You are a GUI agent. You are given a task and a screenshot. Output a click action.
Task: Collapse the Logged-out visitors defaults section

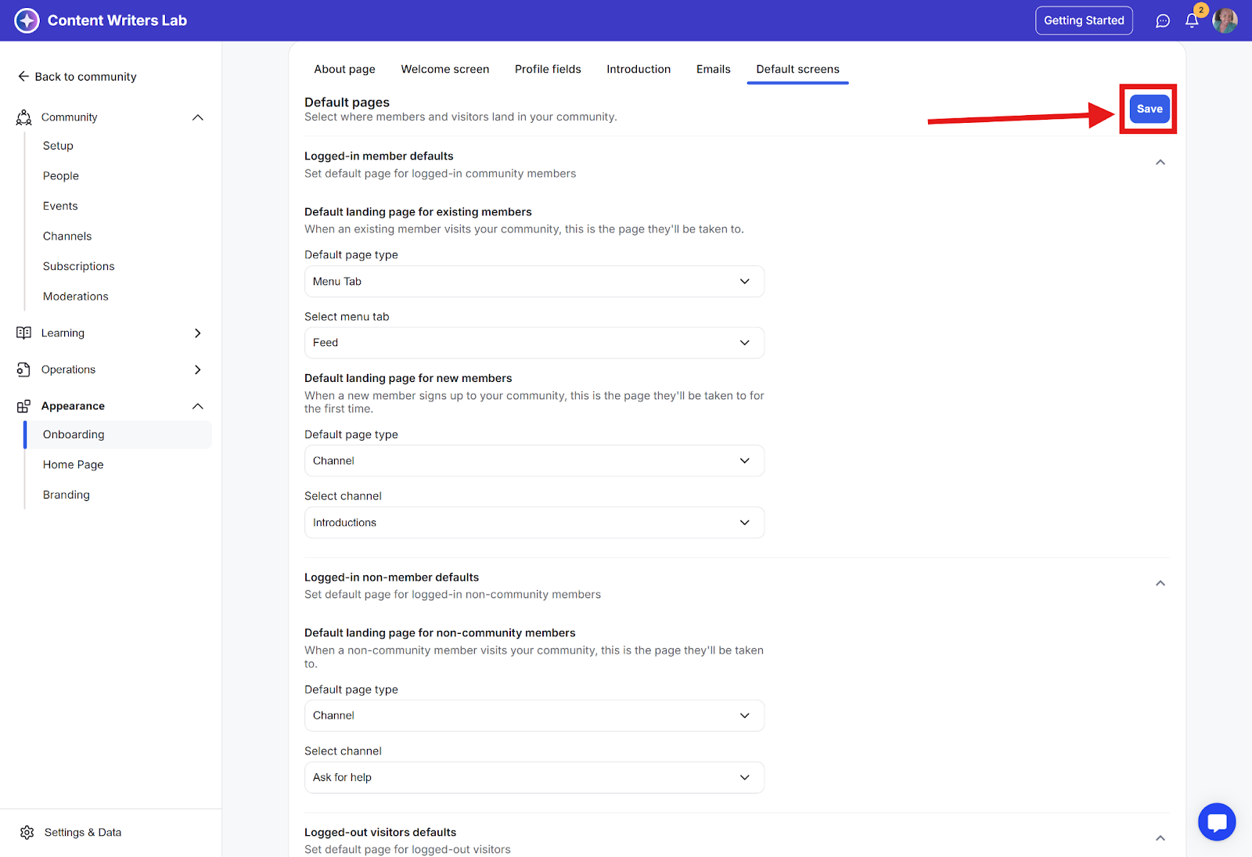pyautogui.click(x=1160, y=838)
